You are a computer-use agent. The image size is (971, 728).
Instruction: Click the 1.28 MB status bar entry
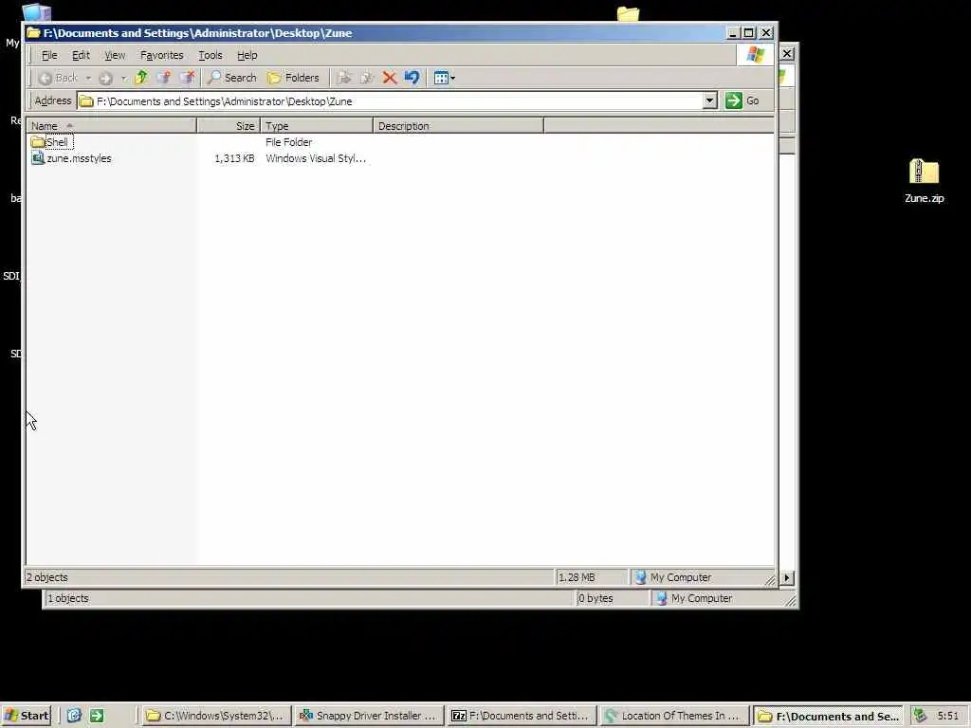[577, 577]
